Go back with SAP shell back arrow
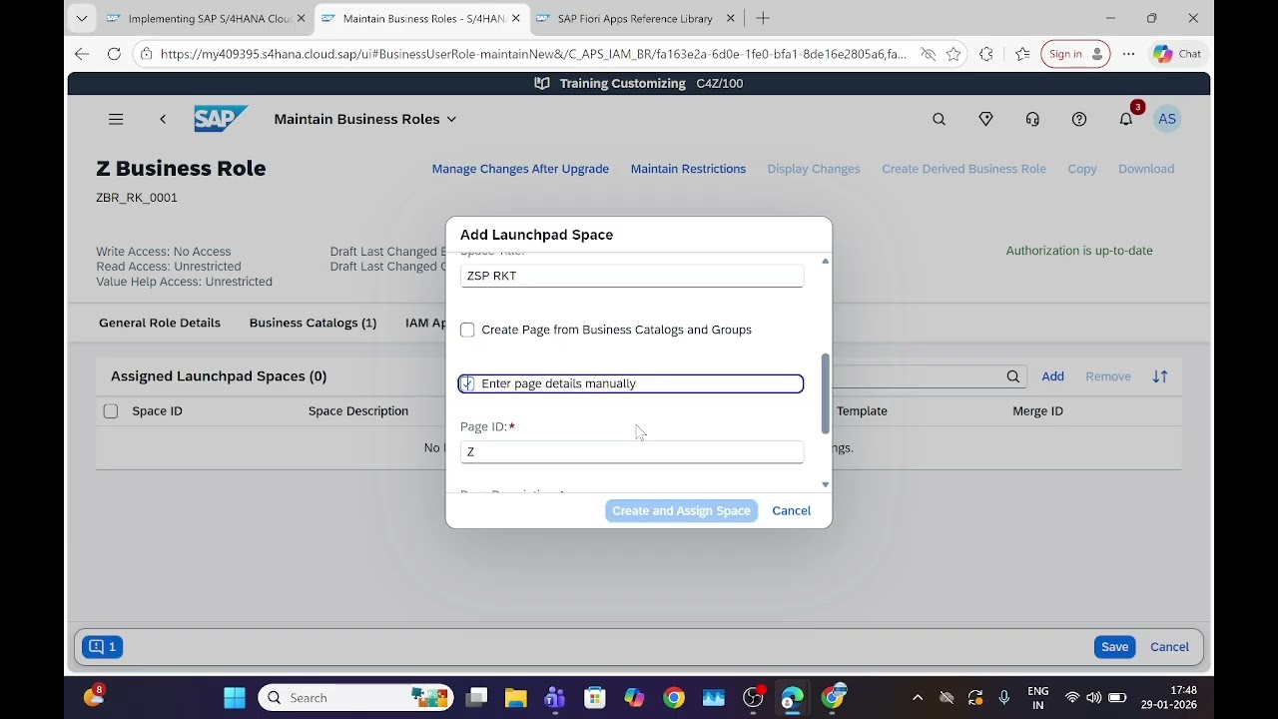This screenshot has width=1278, height=719. tap(163, 119)
